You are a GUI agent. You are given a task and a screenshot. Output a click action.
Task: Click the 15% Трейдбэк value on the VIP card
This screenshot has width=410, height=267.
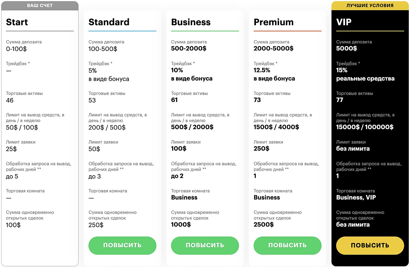(x=343, y=70)
